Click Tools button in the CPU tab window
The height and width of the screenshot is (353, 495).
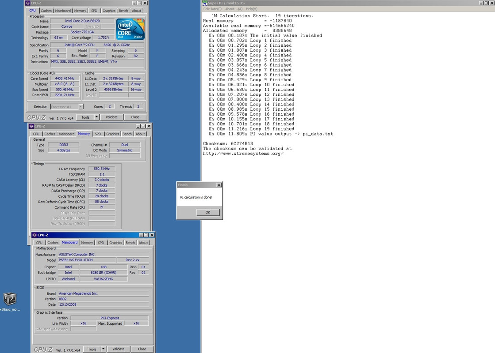(x=85, y=117)
